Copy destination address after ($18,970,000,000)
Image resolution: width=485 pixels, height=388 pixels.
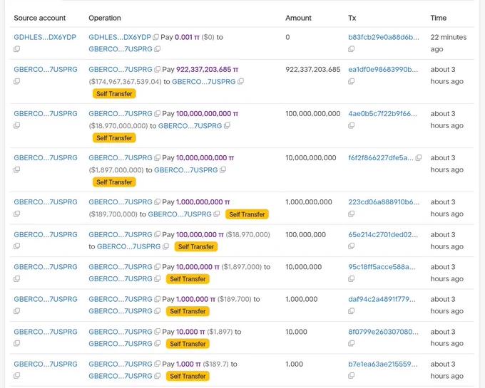coord(227,125)
